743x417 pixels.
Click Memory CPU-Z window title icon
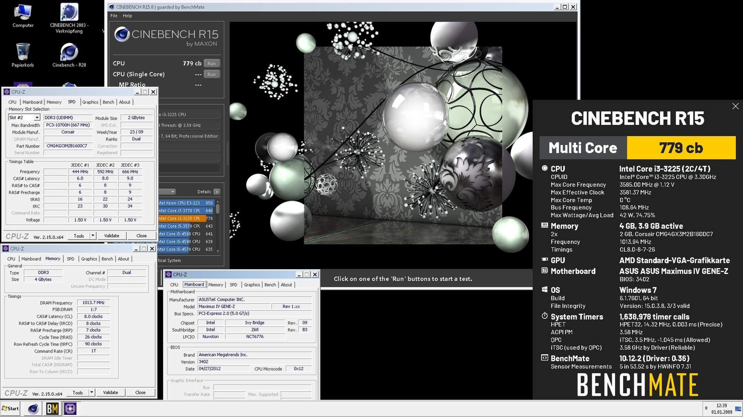pos(6,249)
